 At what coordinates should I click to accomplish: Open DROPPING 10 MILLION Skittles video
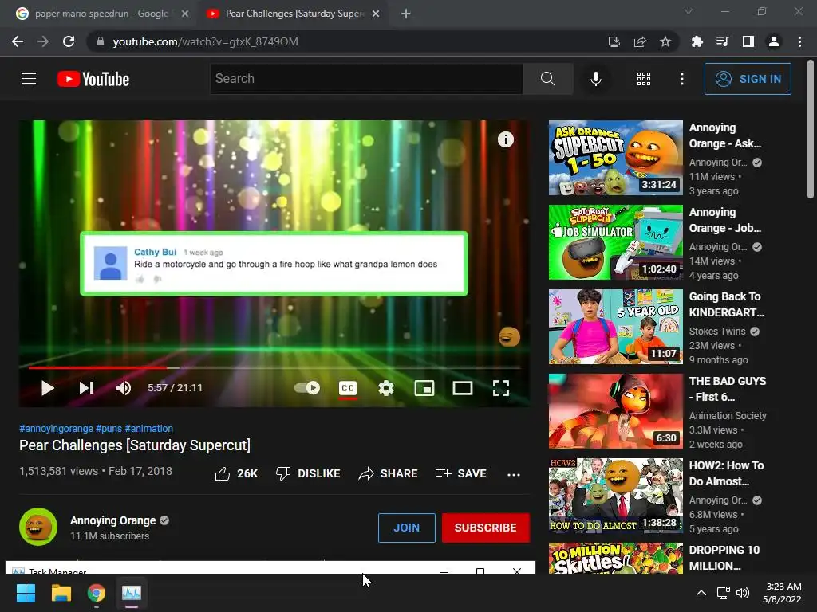(x=615, y=558)
